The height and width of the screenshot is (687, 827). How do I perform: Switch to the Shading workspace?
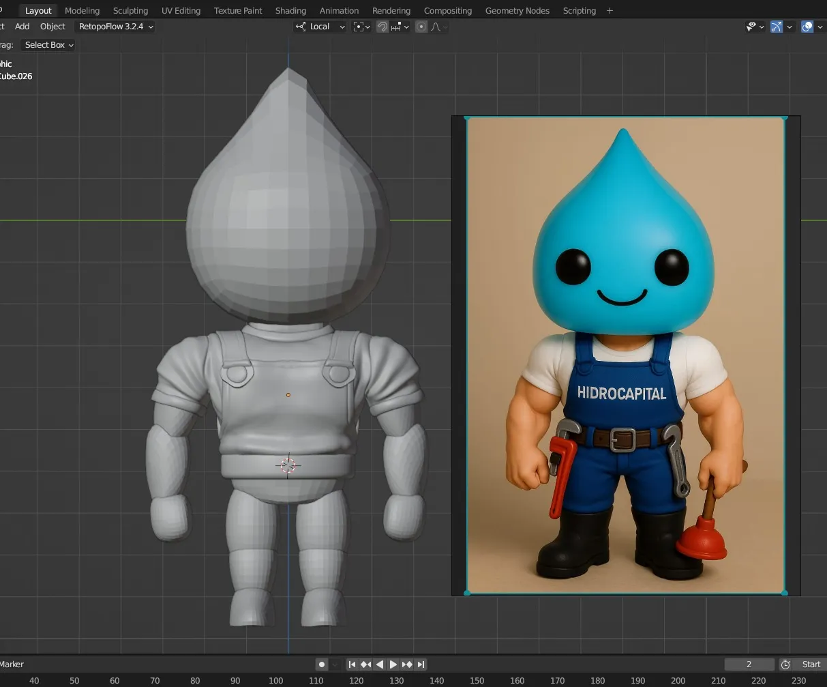coord(290,10)
